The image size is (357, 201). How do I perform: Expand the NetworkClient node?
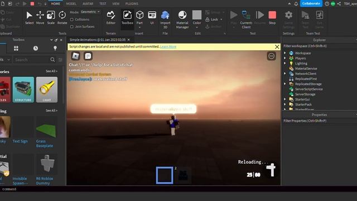coord(284,73)
